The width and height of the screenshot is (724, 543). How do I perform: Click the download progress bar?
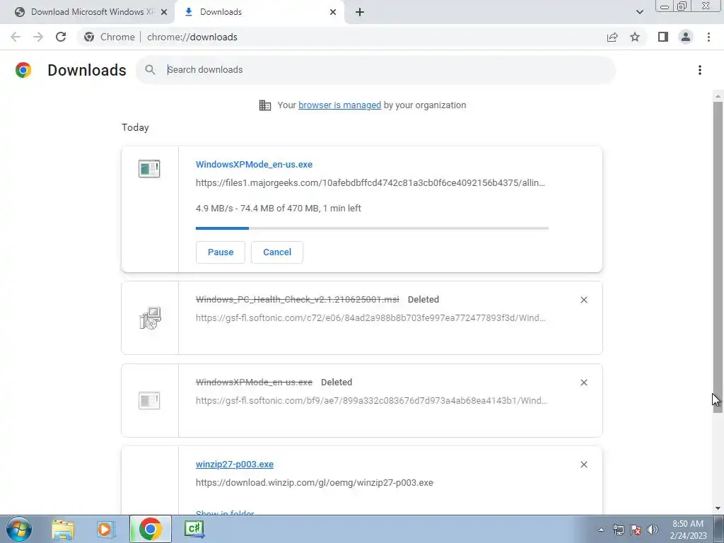point(372,228)
